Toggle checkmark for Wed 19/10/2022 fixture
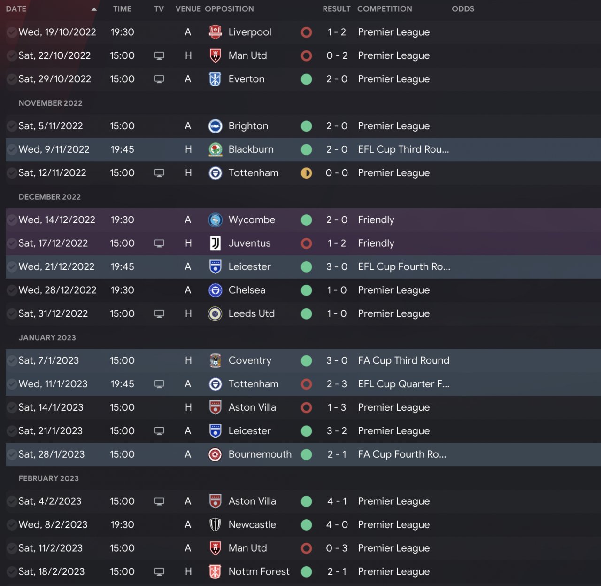 tap(11, 32)
